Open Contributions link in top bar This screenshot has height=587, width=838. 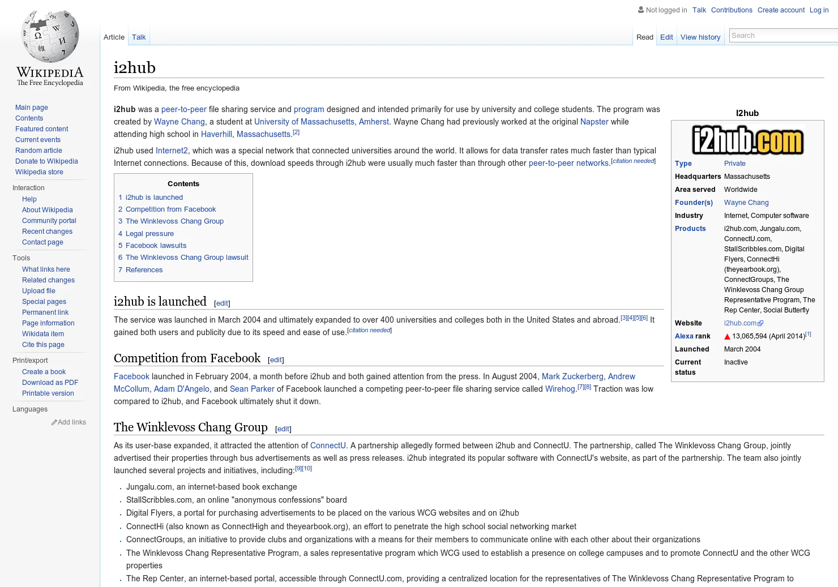tap(732, 10)
